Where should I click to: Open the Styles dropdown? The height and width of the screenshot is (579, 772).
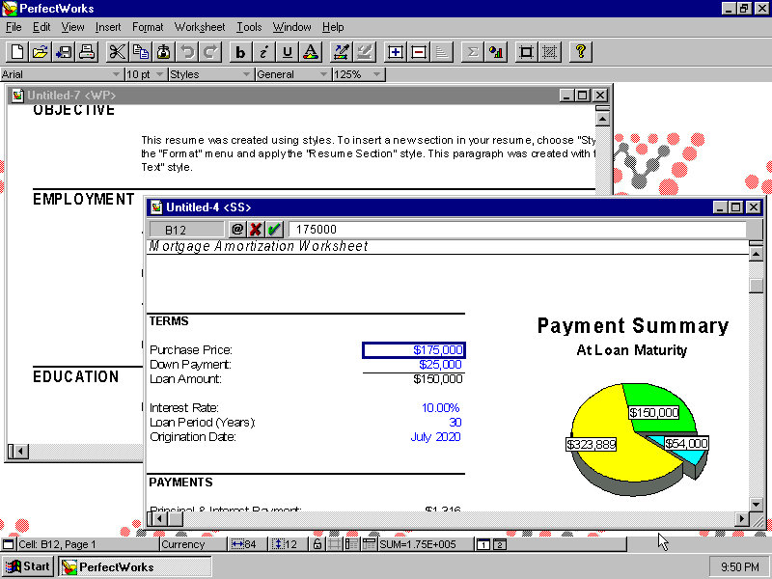point(246,74)
